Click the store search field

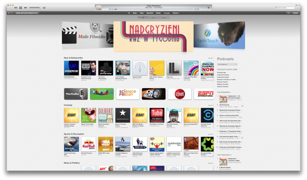[x=285, y=7]
